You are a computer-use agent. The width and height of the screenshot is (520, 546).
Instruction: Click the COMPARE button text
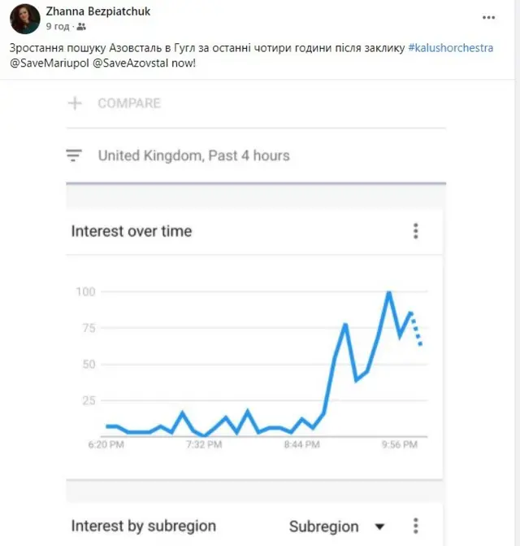(129, 103)
